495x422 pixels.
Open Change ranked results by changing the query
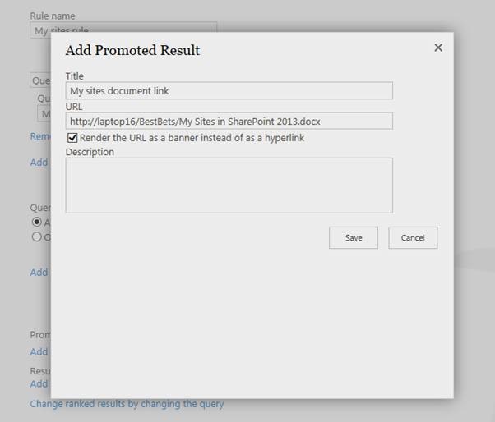[x=127, y=404]
